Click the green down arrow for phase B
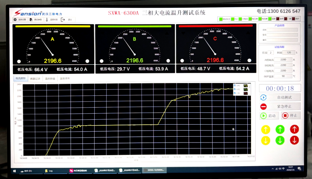Screen dimensions: 312x179 [280, 140]
